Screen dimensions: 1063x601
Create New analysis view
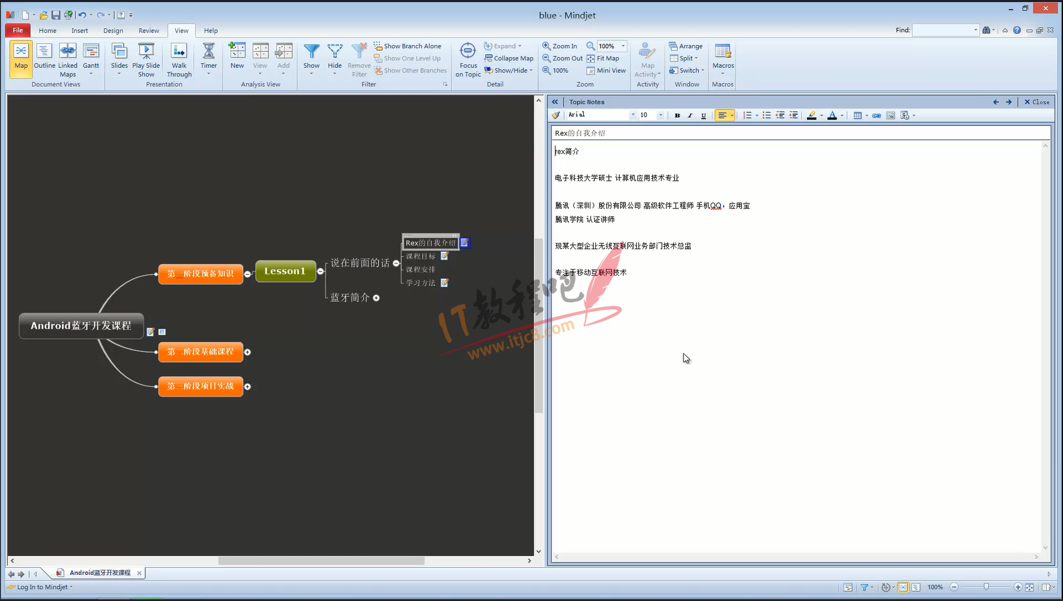tap(237, 56)
